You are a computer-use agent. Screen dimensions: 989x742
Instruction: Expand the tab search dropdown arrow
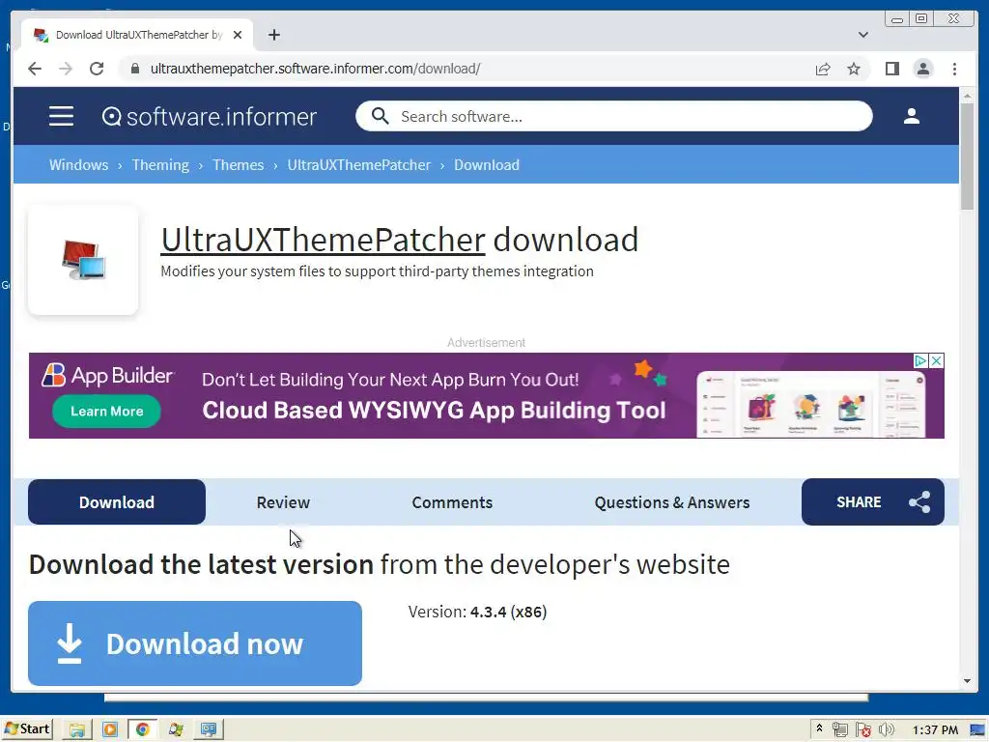click(x=862, y=35)
